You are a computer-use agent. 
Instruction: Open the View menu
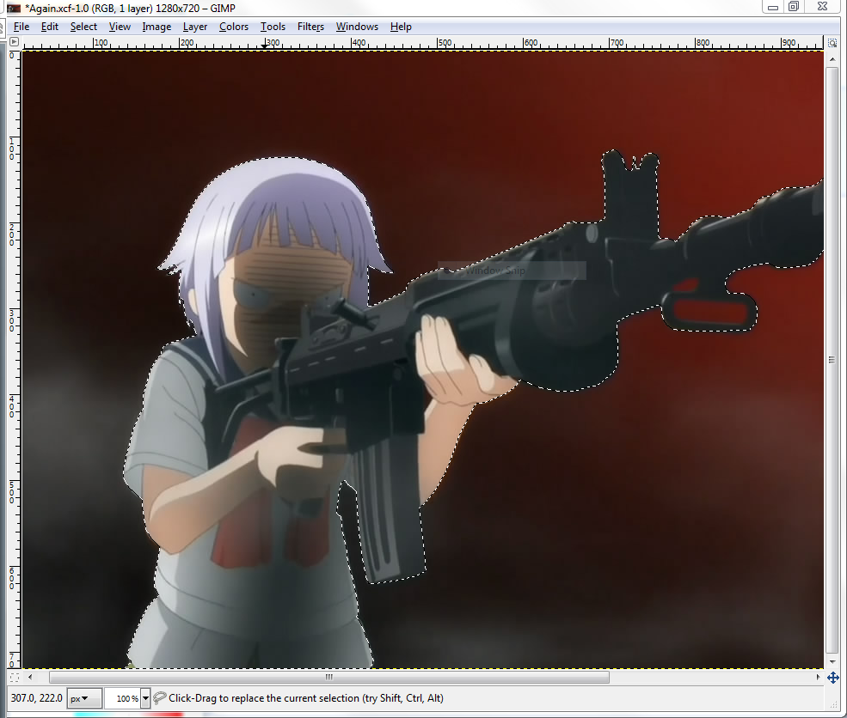tap(120, 27)
